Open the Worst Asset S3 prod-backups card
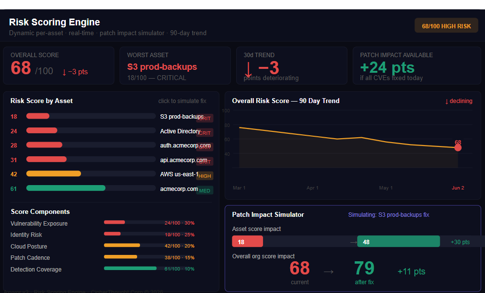Image resolution: width=485 pixels, height=293 pixels. (175, 65)
